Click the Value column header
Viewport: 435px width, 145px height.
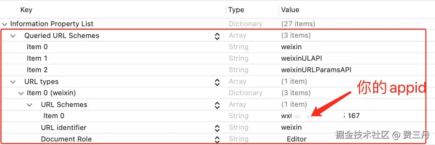click(x=290, y=10)
